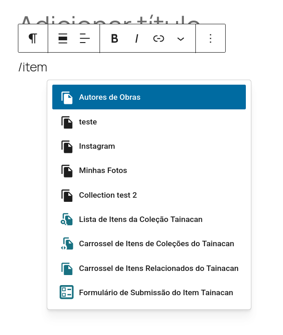283x335 pixels.
Task: Expand more formatting options chevron
Action: (x=181, y=38)
